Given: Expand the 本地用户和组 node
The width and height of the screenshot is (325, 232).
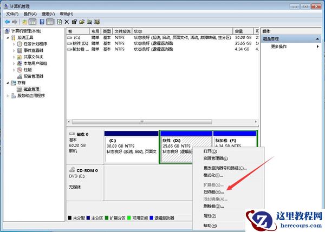Looking at the screenshot, I should click(x=14, y=63).
